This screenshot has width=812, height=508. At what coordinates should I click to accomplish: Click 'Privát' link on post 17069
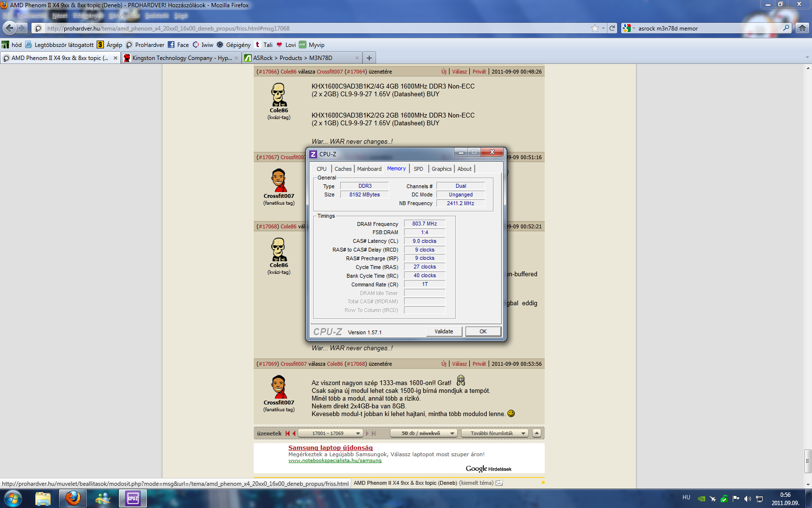tap(479, 364)
